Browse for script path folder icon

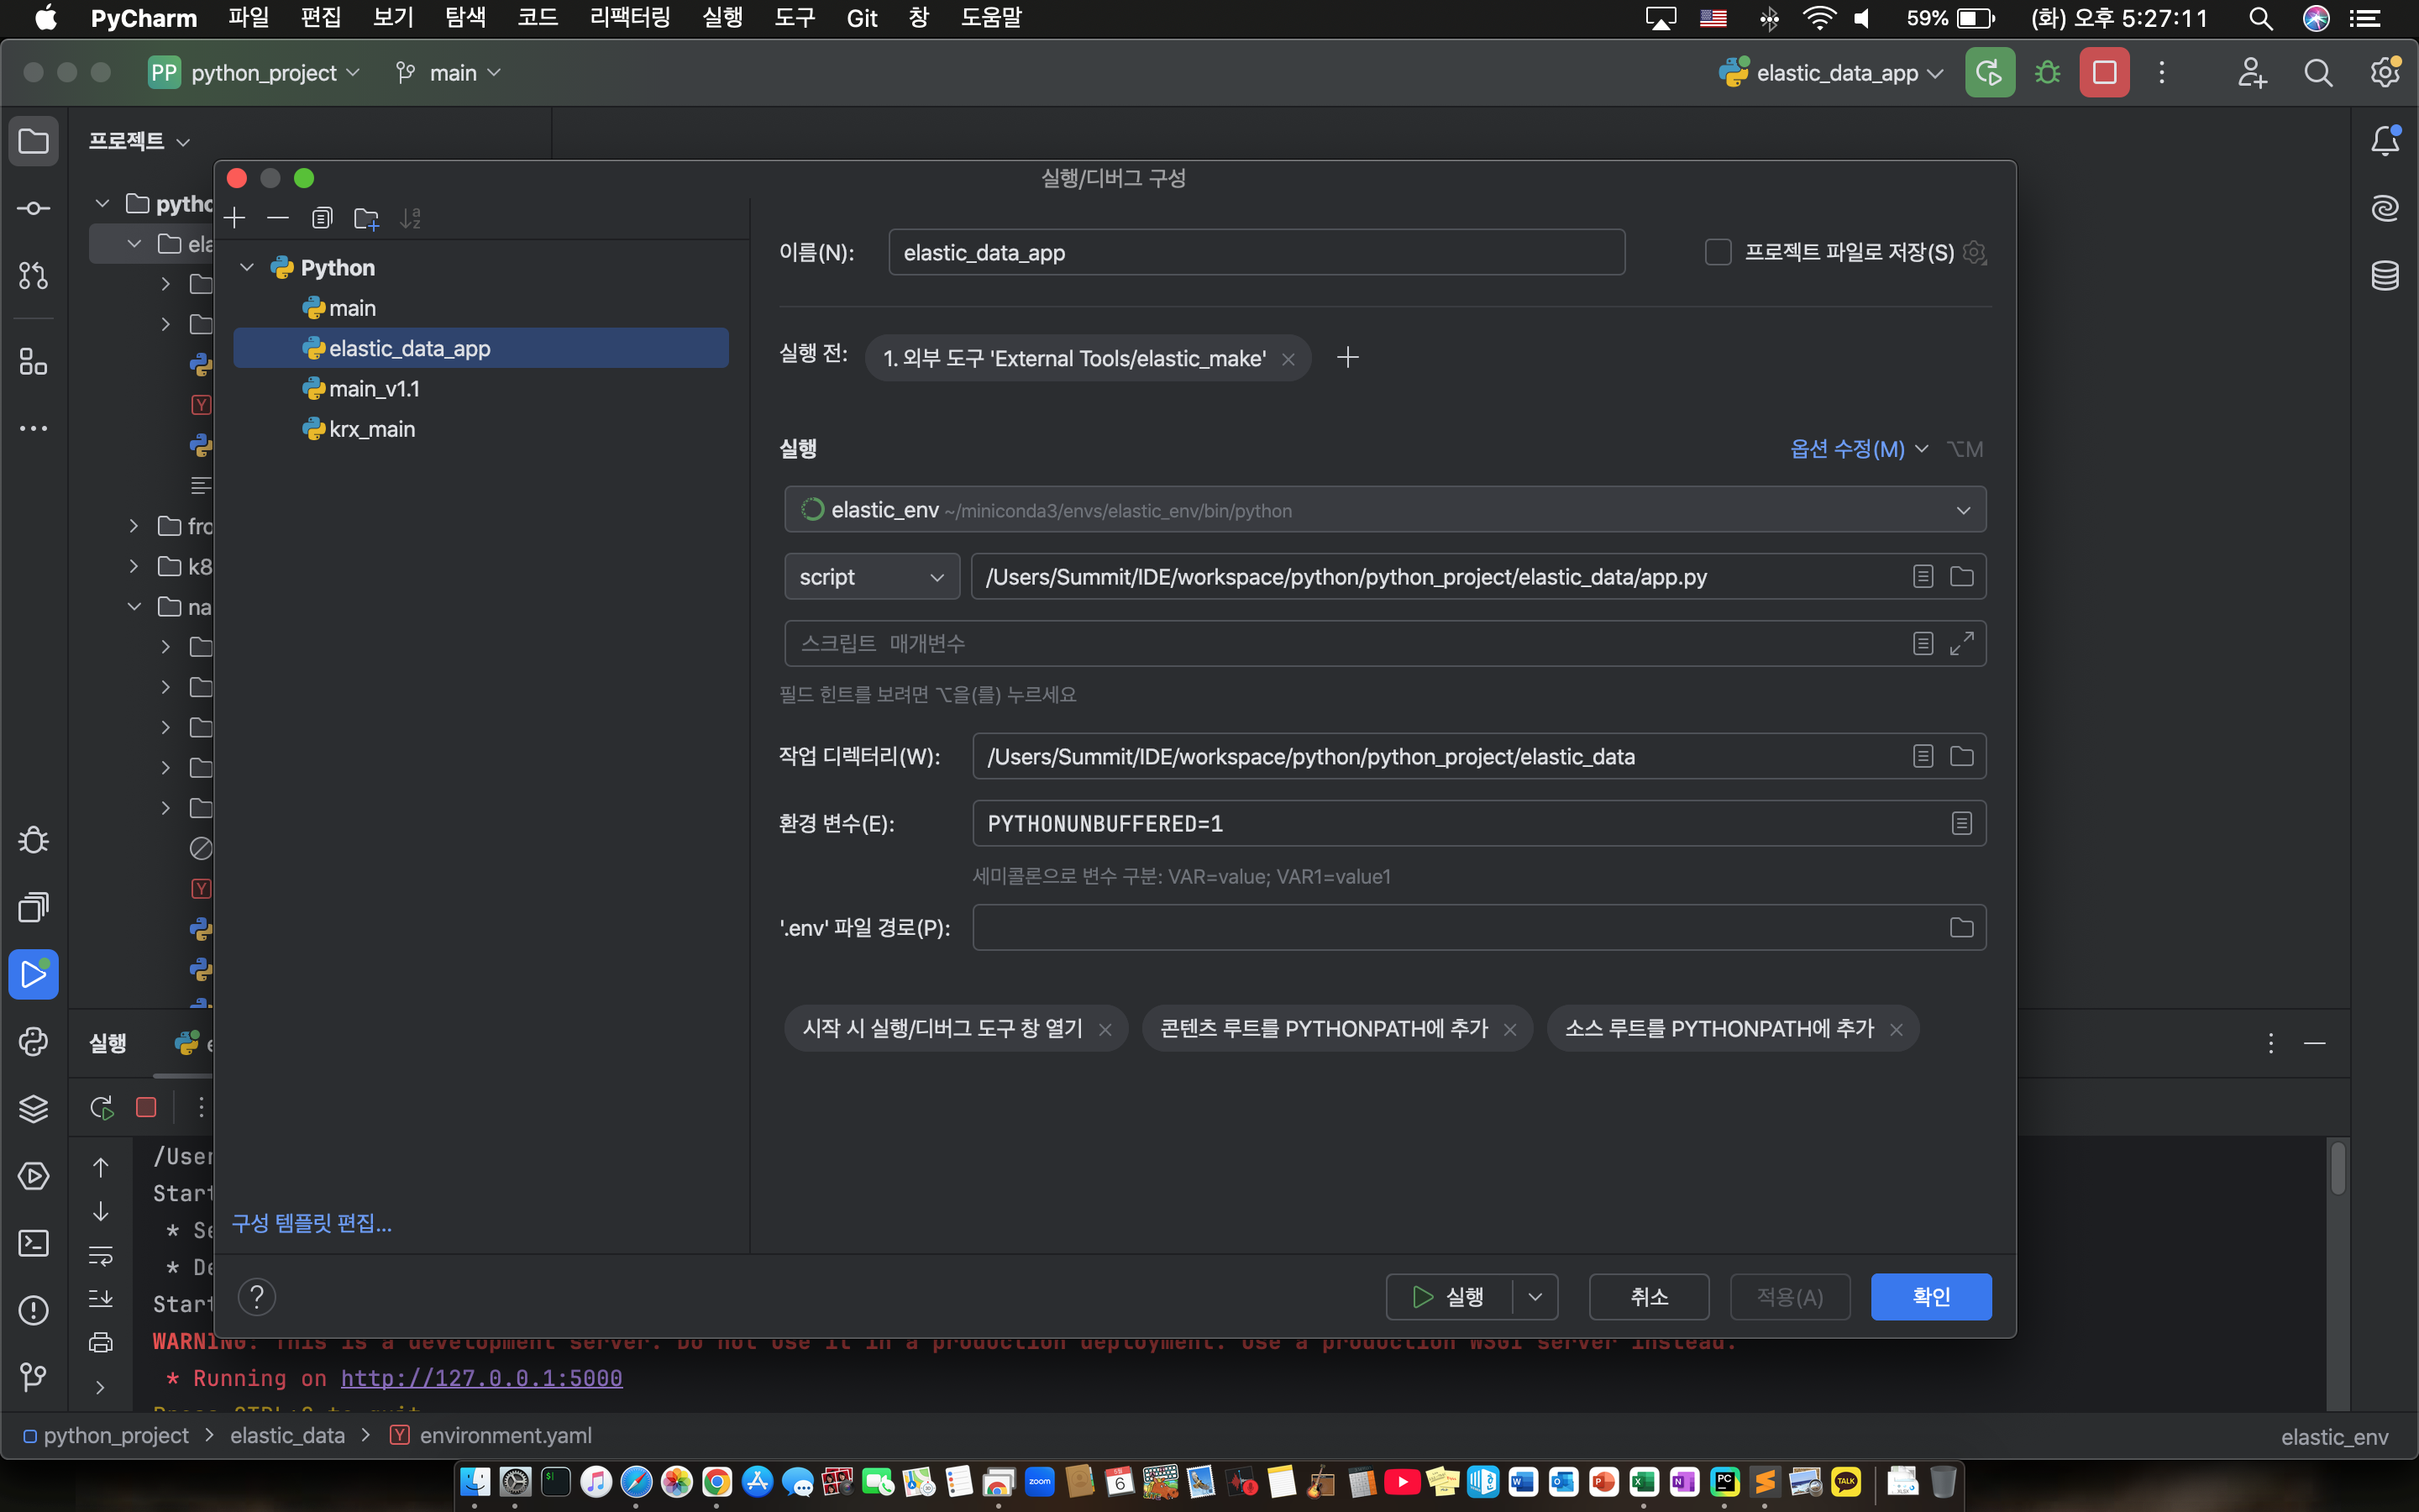[x=1961, y=577]
